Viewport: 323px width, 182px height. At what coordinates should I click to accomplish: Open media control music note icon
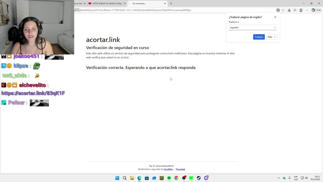(289, 10)
